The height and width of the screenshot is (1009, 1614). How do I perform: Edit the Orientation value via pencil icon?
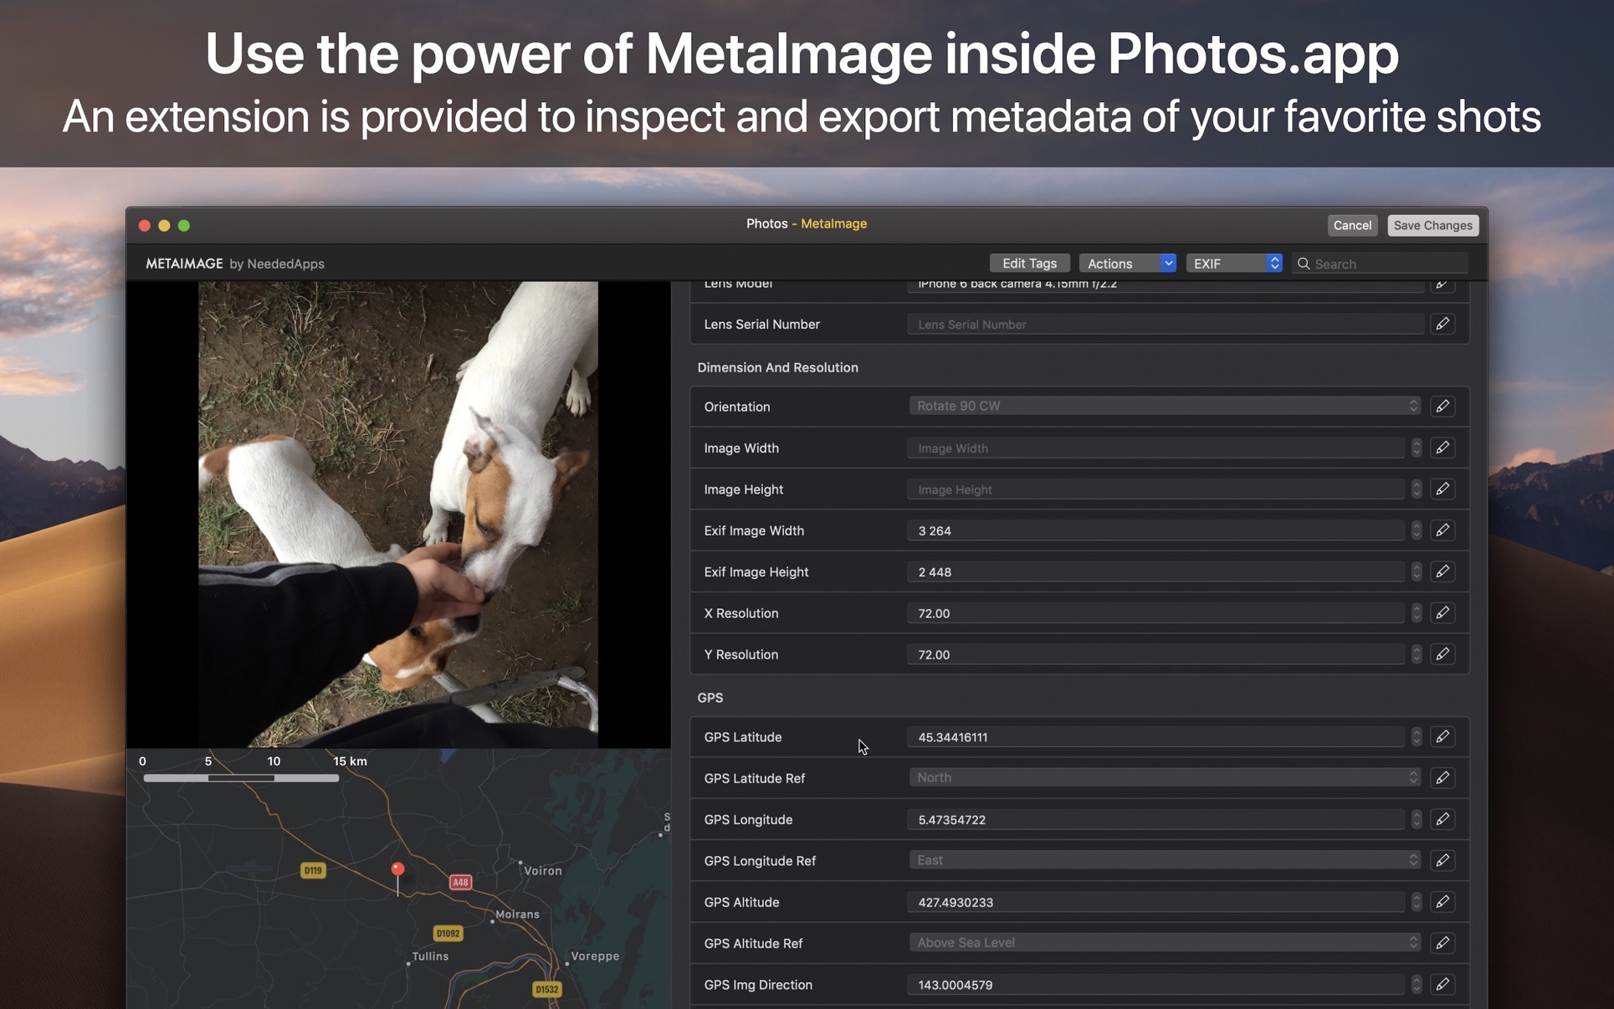pos(1442,406)
